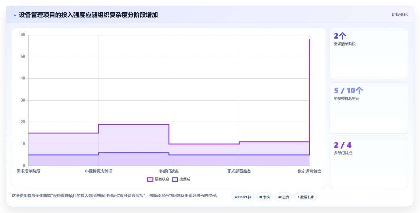Click the 多部门试点 x-axis label
Viewport: 420px width, 213px height.
coord(169,171)
